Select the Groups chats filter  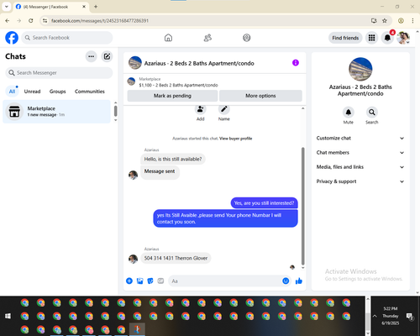point(57,92)
